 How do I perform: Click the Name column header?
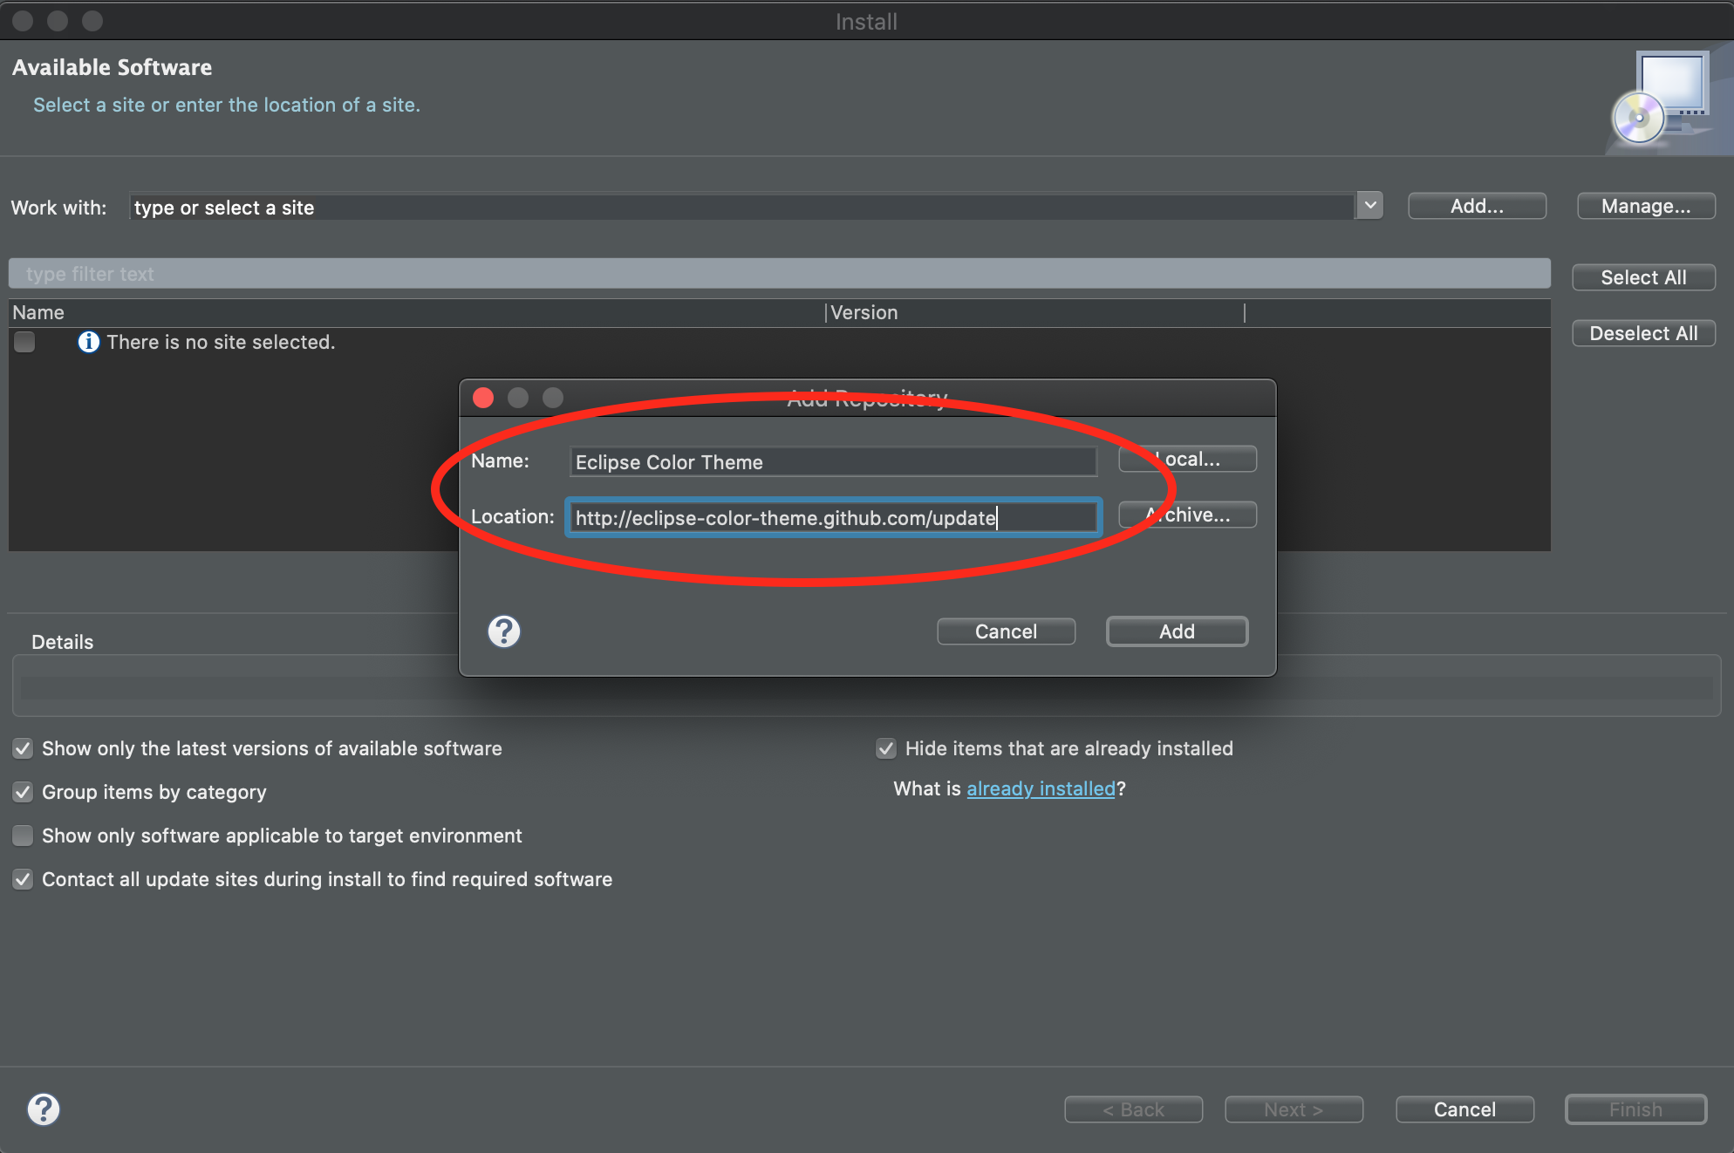pyautogui.click(x=417, y=312)
